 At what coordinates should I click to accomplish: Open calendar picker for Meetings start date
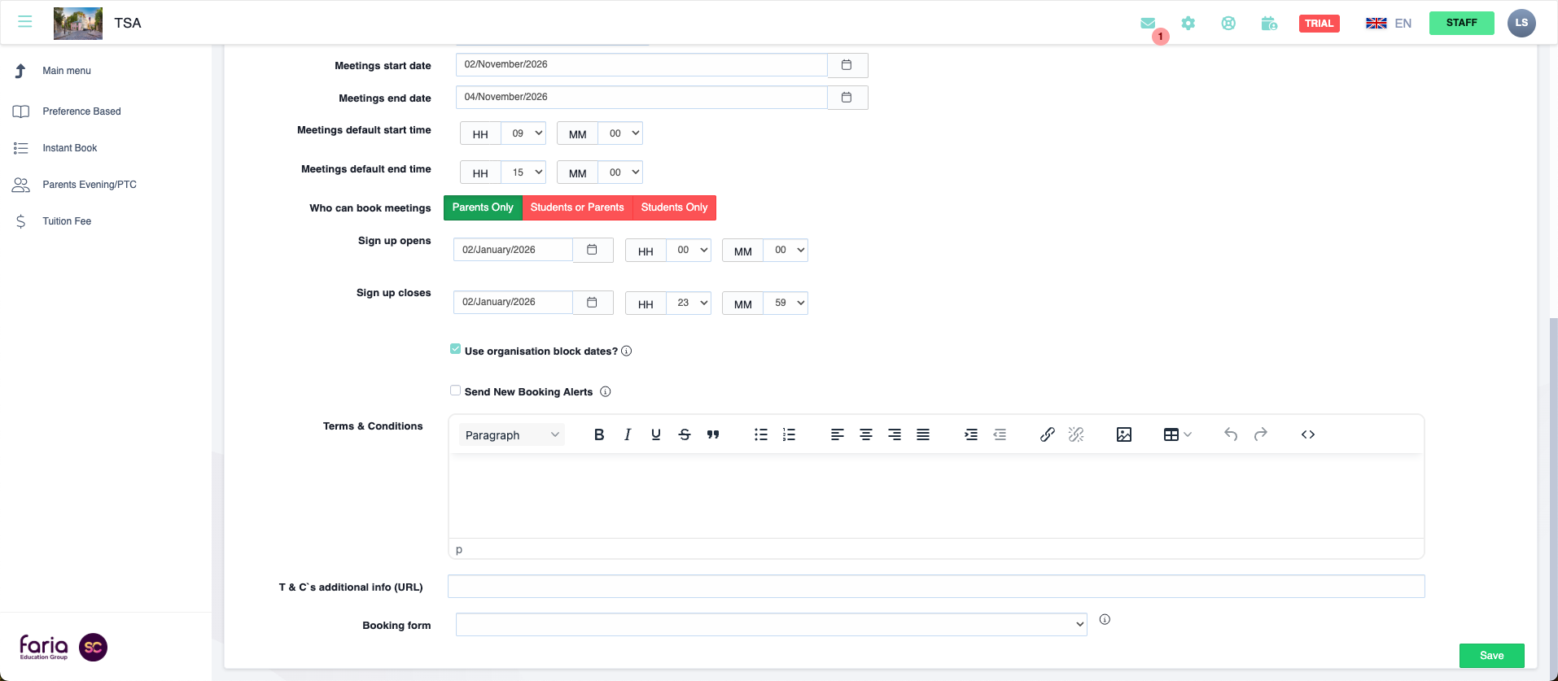click(x=847, y=65)
